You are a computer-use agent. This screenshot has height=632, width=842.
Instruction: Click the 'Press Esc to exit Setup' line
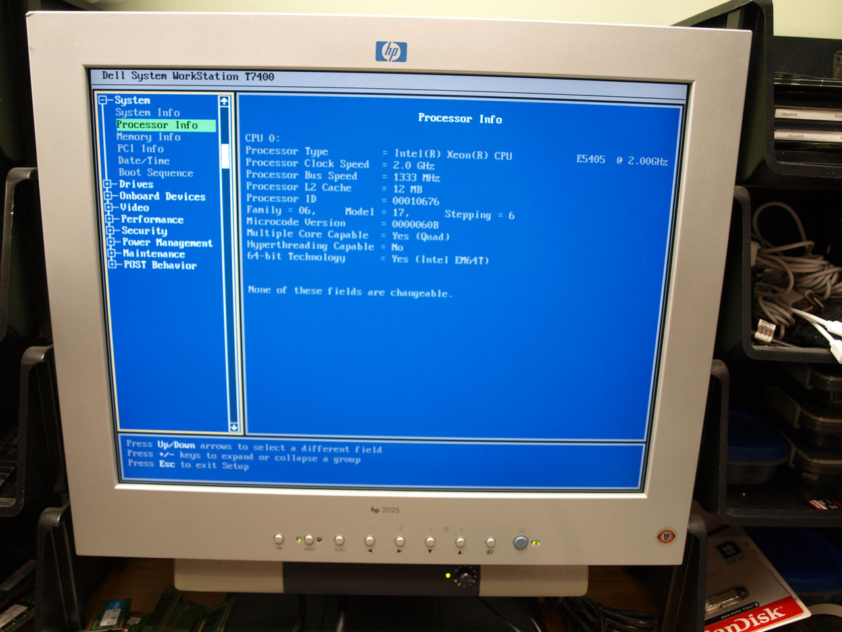(x=188, y=465)
